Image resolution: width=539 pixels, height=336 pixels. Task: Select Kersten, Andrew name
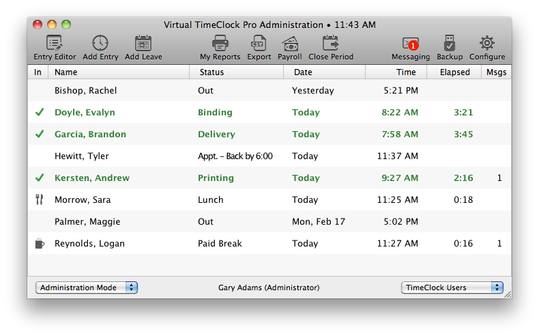pyautogui.click(x=92, y=178)
